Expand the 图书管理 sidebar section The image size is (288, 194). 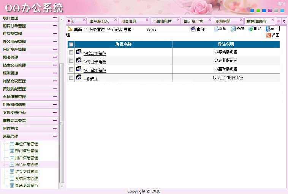[55, 57]
